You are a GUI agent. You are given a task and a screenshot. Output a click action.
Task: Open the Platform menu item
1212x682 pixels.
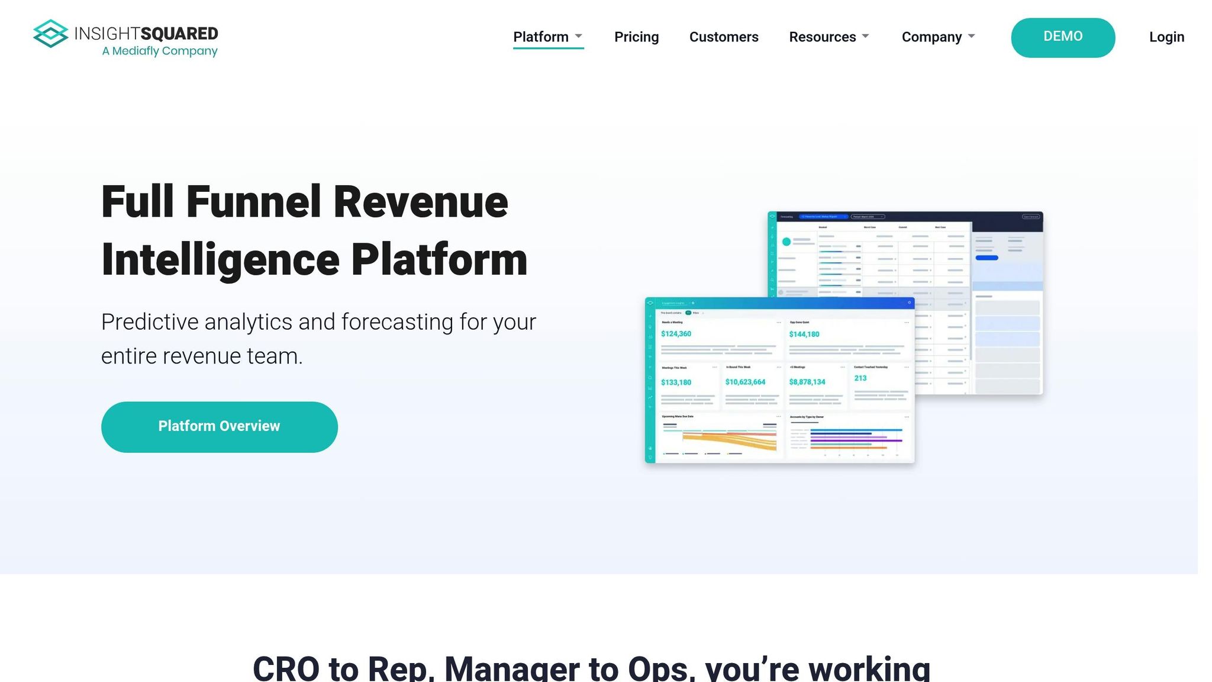(x=540, y=37)
